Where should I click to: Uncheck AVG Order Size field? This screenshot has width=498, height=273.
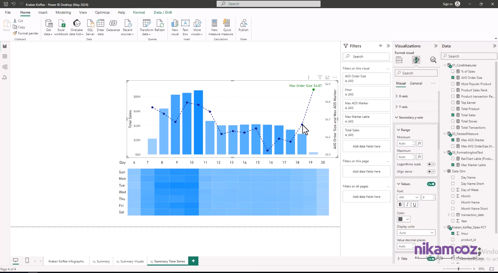(x=453, y=78)
